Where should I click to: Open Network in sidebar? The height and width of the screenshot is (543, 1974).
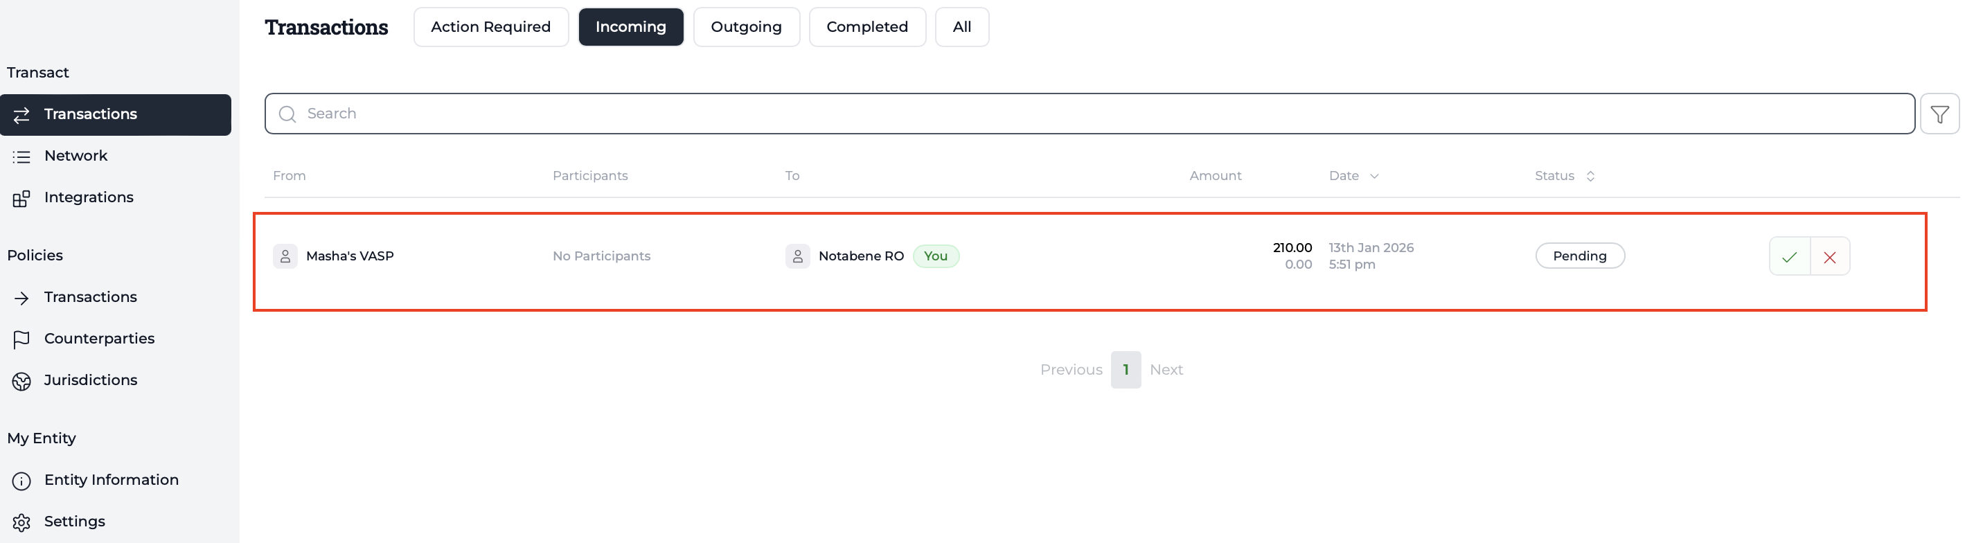[x=116, y=157]
